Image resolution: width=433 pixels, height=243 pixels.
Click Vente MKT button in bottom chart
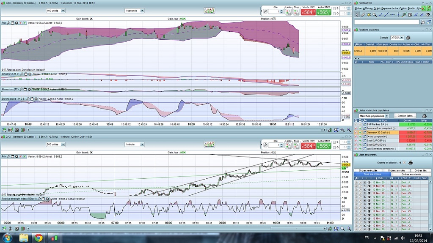(x=308, y=146)
